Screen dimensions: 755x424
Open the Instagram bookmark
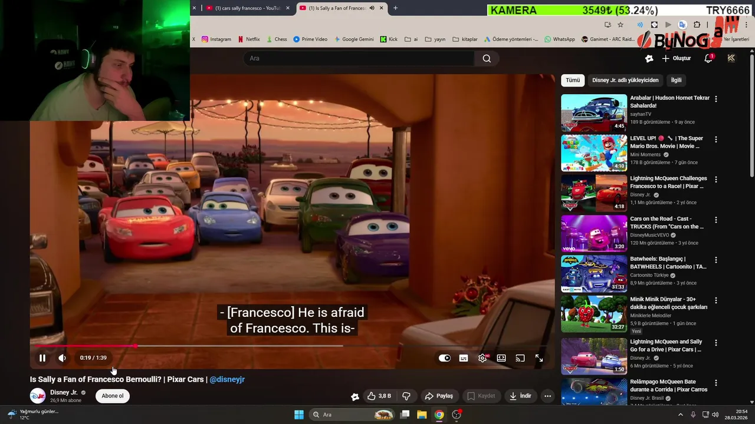coord(216,39)
